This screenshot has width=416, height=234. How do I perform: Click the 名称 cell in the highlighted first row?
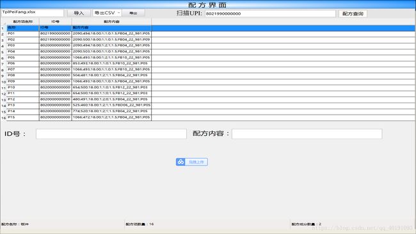[x=23, y=28]
